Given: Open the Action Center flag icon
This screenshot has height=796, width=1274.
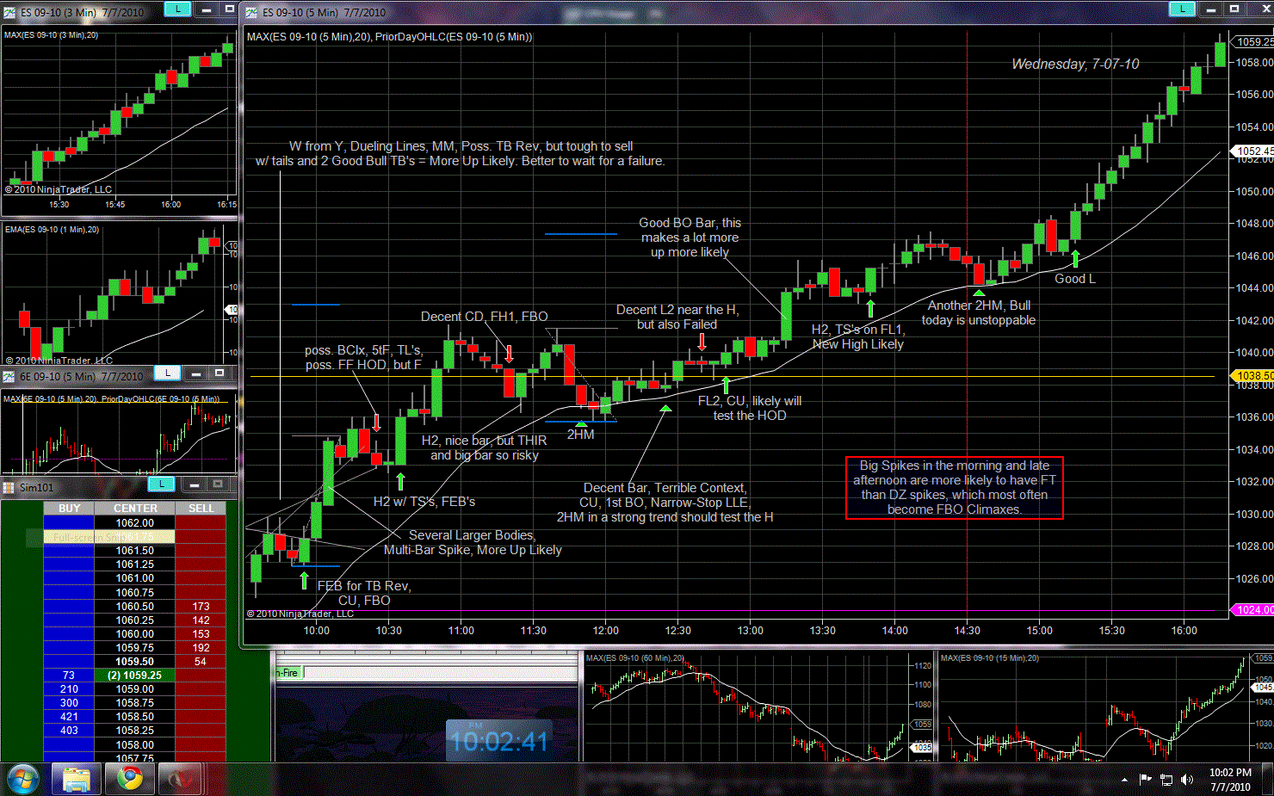Looking at the screenshot, I should (1145, 780).
